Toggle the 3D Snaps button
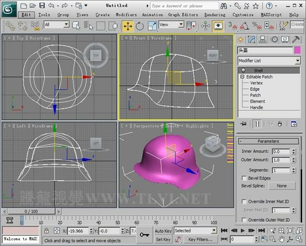The image size is (306, 246). 233,26
